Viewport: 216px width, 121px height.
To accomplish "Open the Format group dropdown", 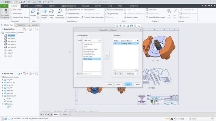I will click(182, 21).
